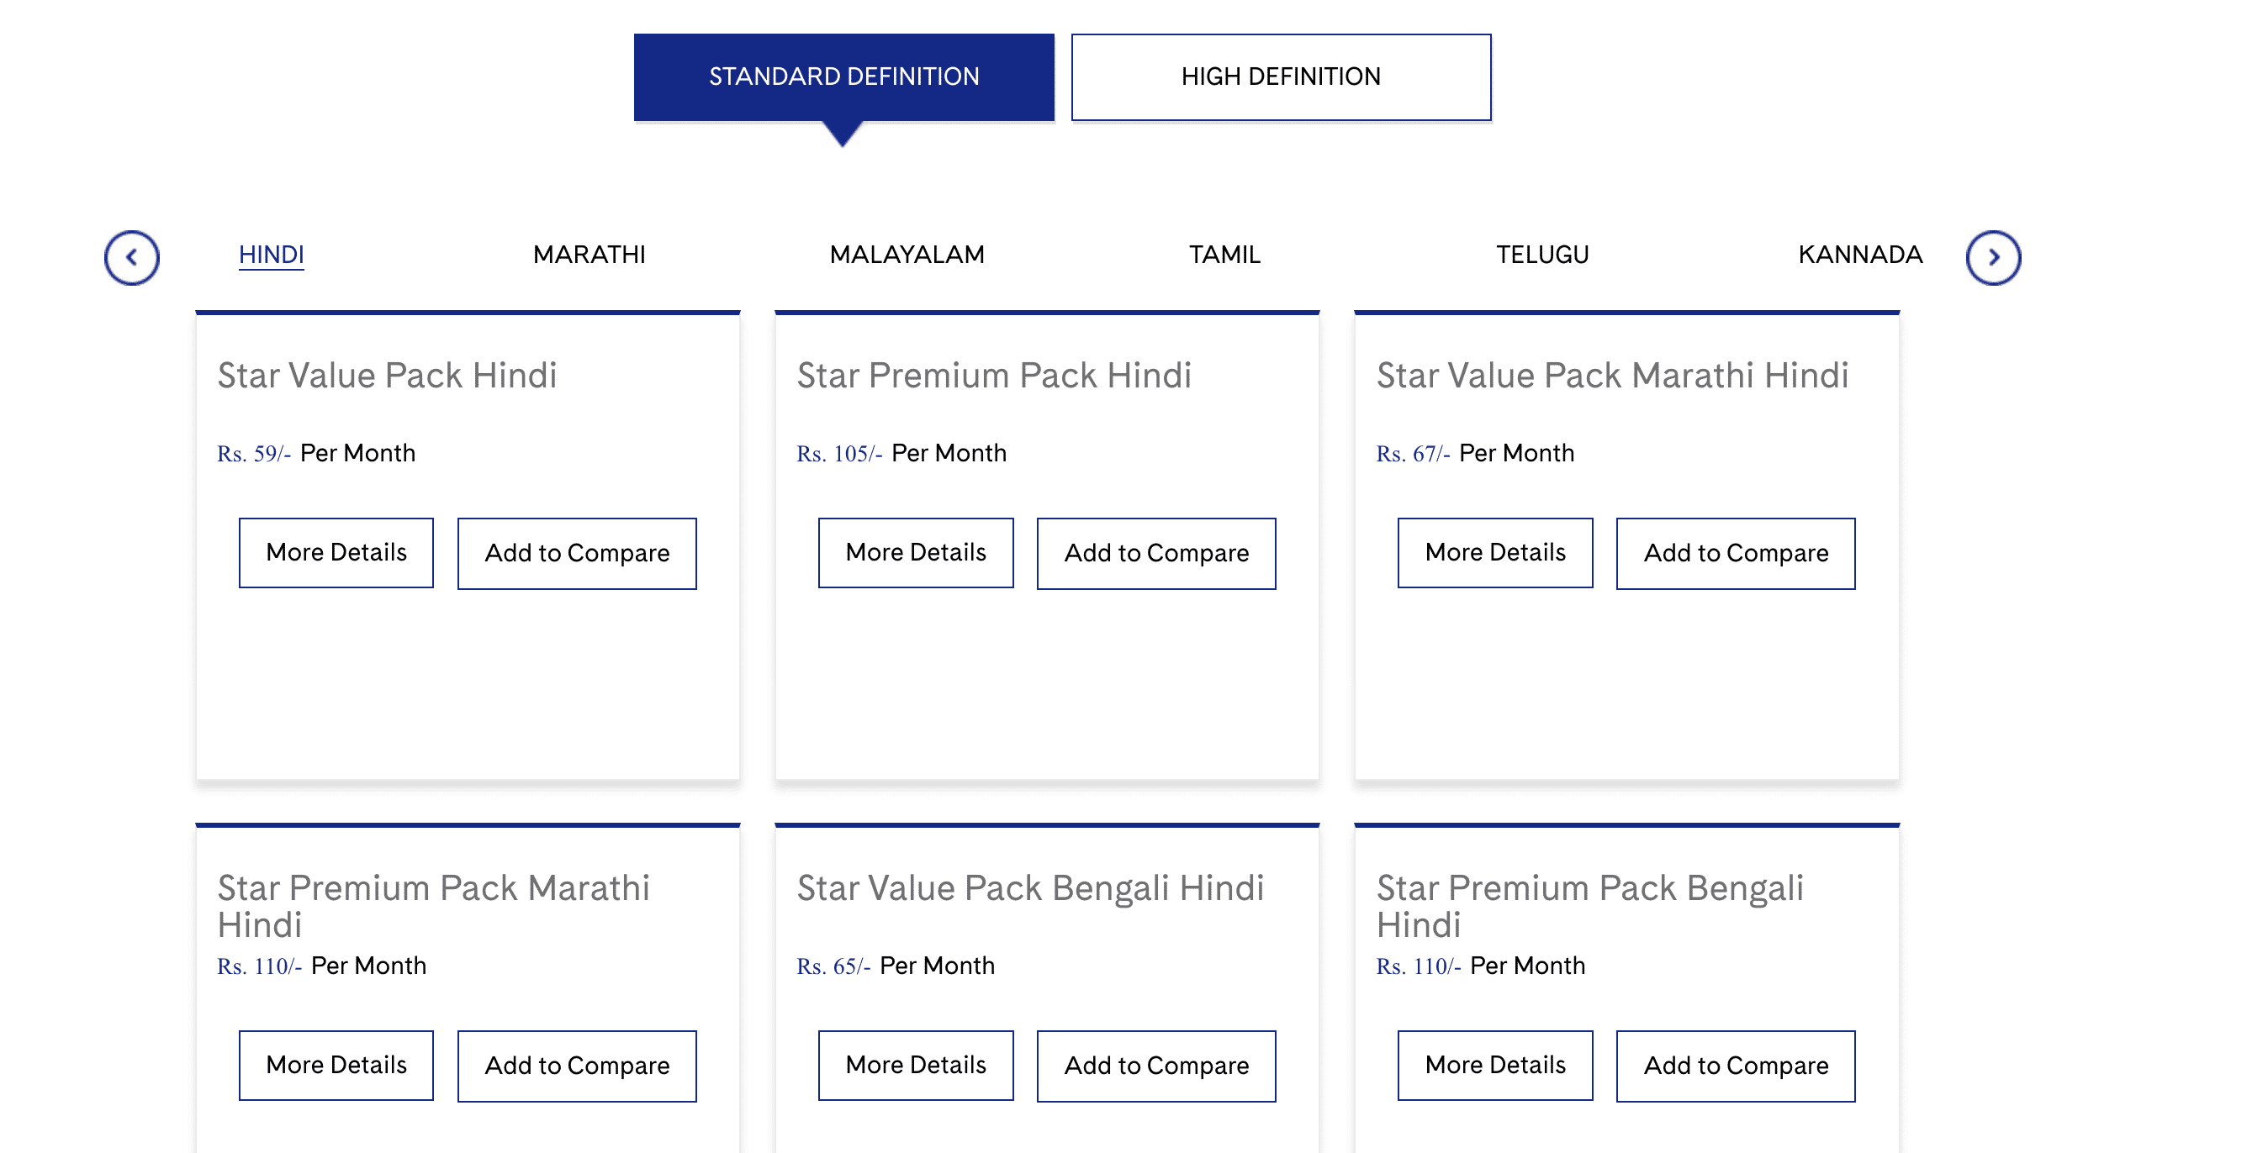This screenshot has width=2247, height=1153.
Task: Select the Hindi language tab
Action: (x=272, y=255)
